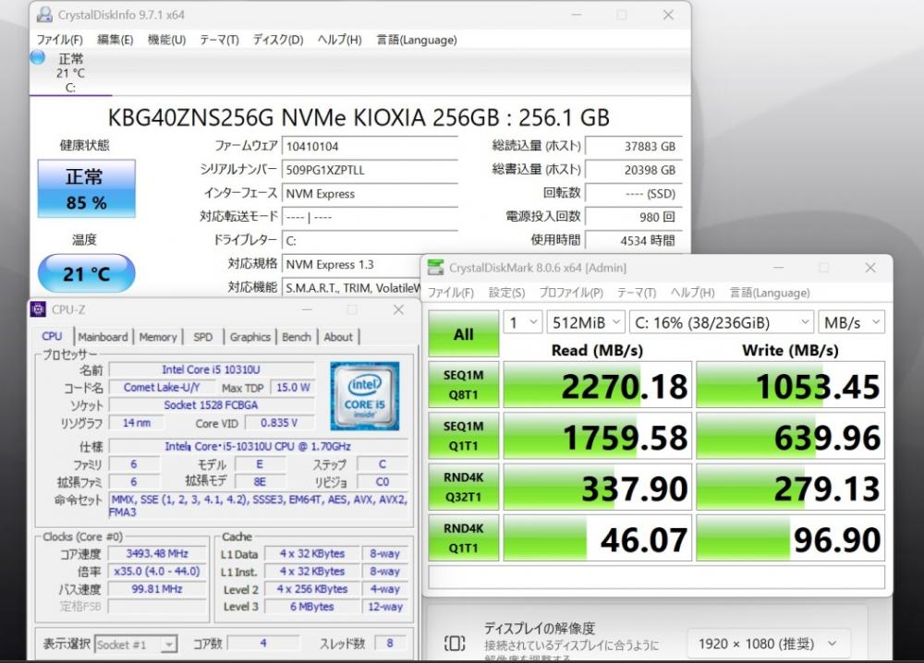Switch to the Memory tab in CPU-Z

click(x=158, y=337)
